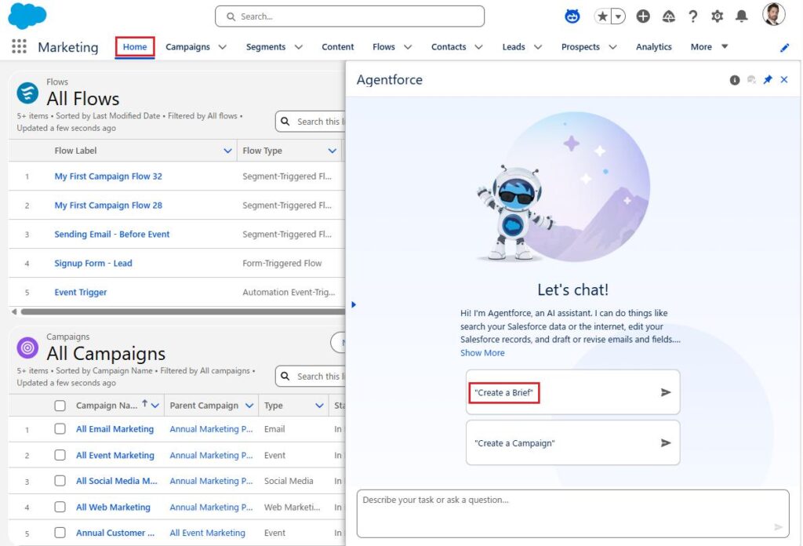Sort by the Campaign Name ascending arrow
The height and width of the screenshot is (546, 803).
click(x=145, y=403)
